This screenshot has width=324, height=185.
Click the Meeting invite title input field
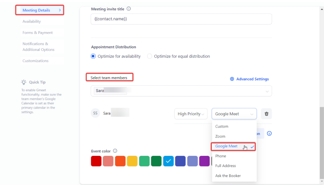pyautogui.click(x=181, y=19)
